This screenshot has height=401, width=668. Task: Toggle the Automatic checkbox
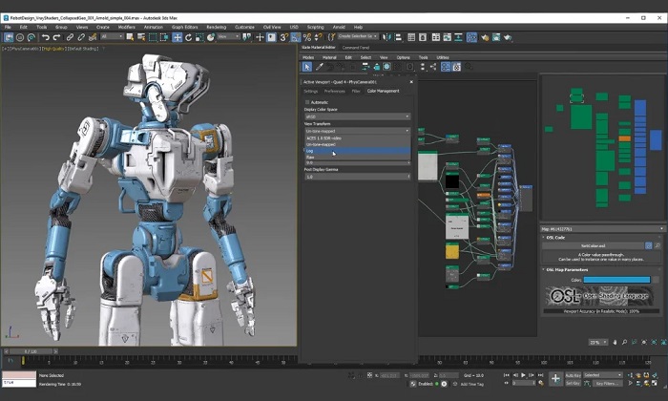(x=307, y=102)
